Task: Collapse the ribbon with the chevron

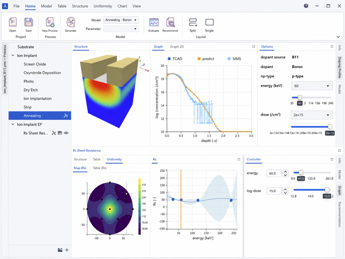Action: click(x=338, y=37)
